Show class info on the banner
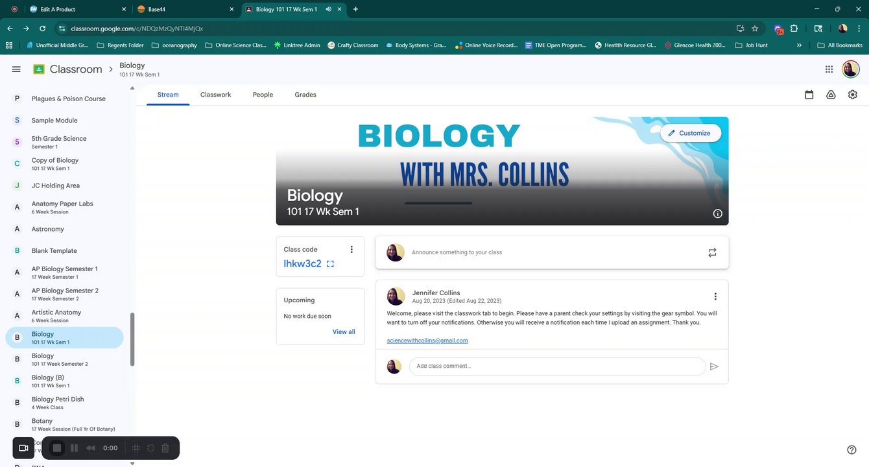Image resolution: width=869 pixels, height=467 pixels. 718,213
